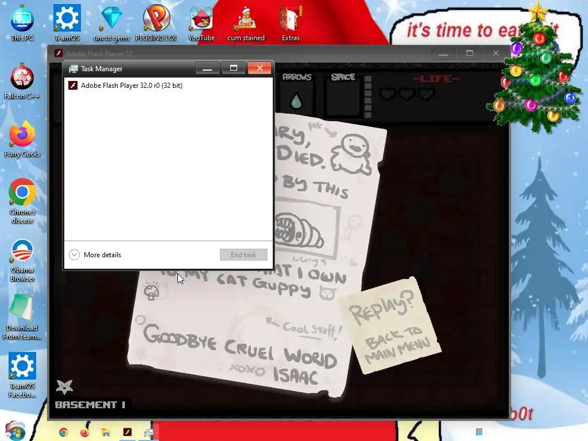Open File Explorer from the taskbar
The image size is (588, 441).
[x=106, y=432]
